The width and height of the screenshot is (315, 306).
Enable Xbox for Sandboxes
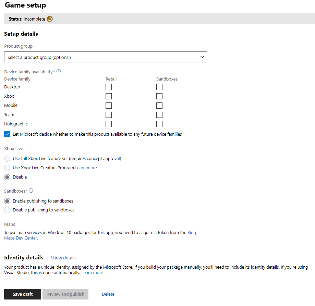click(159, 96)
